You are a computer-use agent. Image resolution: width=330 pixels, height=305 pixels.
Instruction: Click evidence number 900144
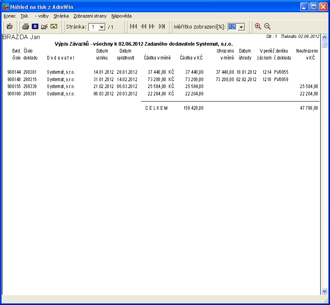coord(14,72)
